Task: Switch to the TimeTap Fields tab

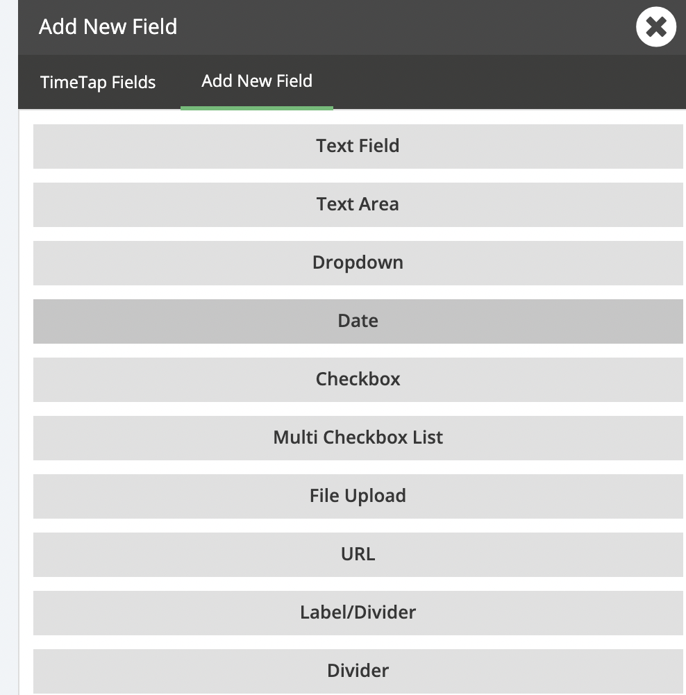Action: pos(98,83)
